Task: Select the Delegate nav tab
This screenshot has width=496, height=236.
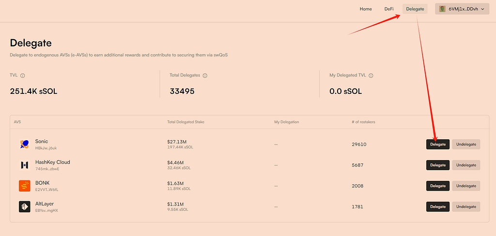Action: click(x=415, y=9)
